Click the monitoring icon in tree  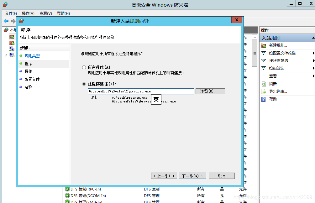(12, 55)
